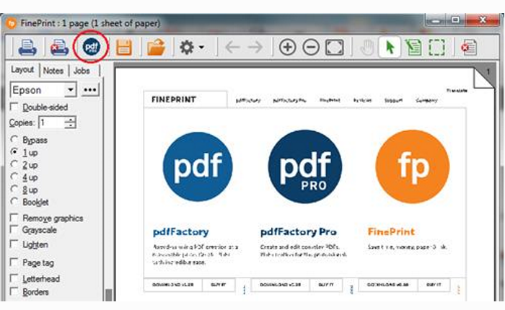The image size is (505, 310).
Task: Click the delete print job icon
Action: click(x=59, y=48)
